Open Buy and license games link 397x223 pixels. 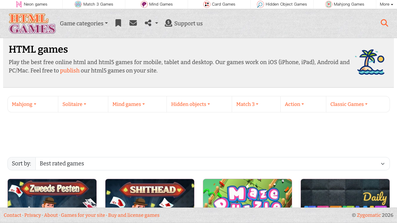click(x=134, y=215)
